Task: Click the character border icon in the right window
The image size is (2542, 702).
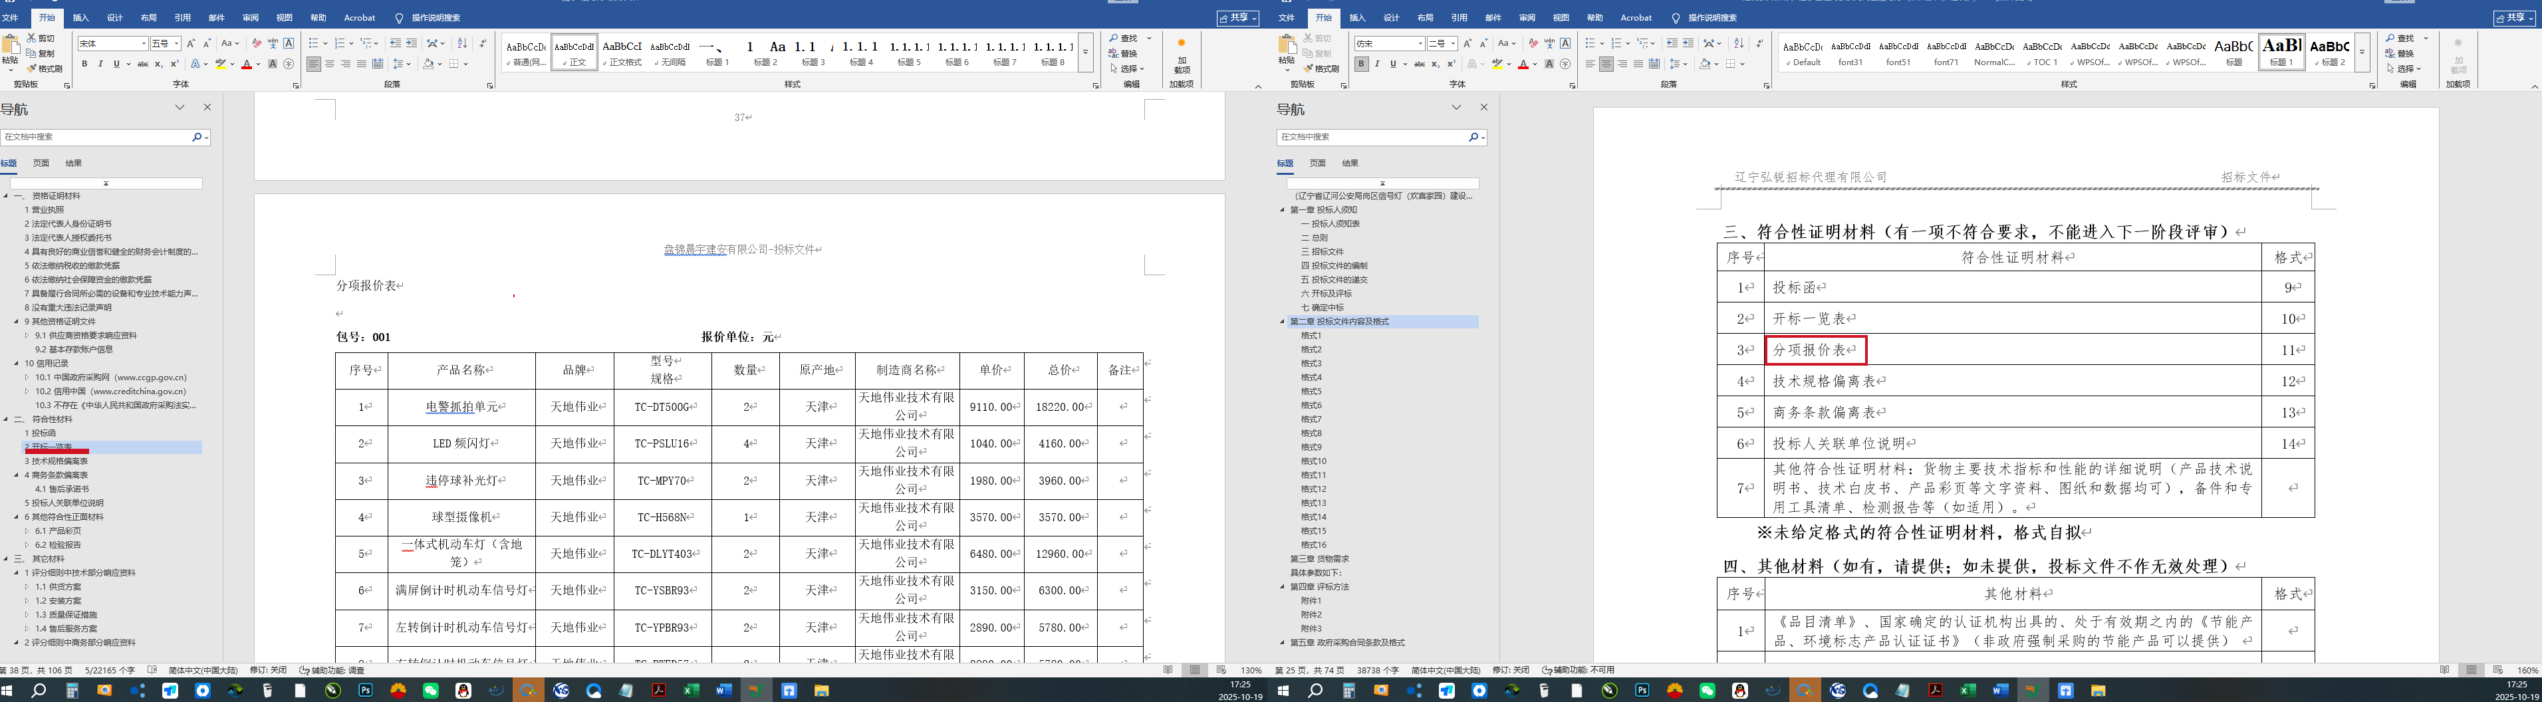Action: pyautogui.click(x=1565, y=43)
